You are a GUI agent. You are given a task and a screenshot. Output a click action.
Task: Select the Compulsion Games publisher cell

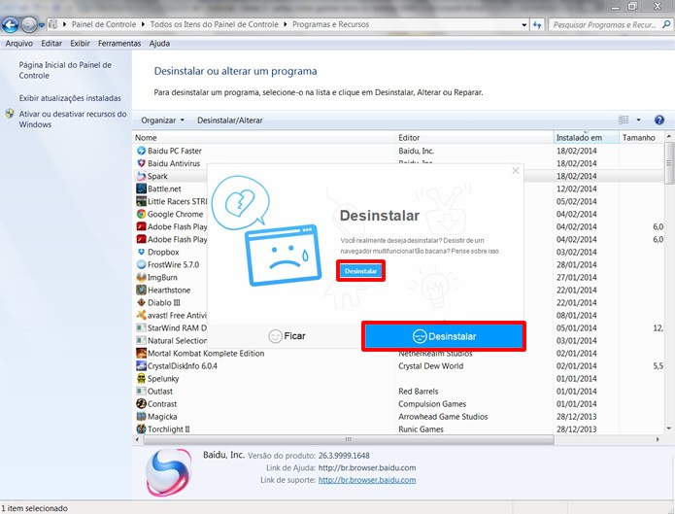coord(432,403)
